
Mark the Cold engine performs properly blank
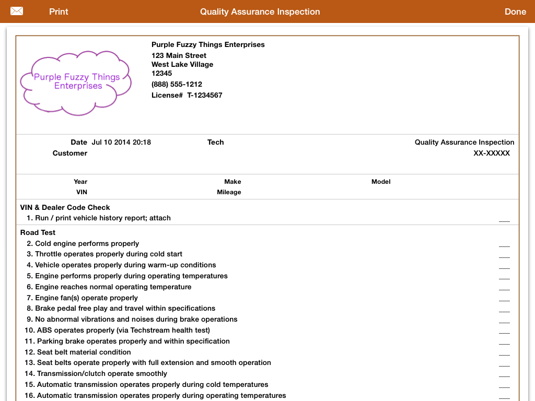[x=504, y=244]
